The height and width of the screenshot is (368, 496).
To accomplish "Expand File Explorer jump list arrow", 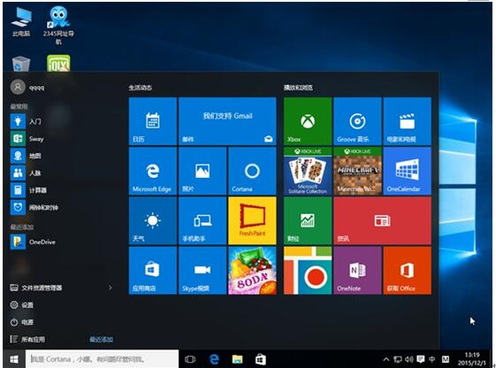I will click(x=111, y=287).
